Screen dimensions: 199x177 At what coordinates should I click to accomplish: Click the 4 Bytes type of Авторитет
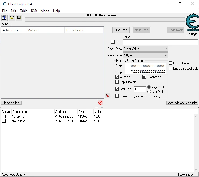coord(82,117)
